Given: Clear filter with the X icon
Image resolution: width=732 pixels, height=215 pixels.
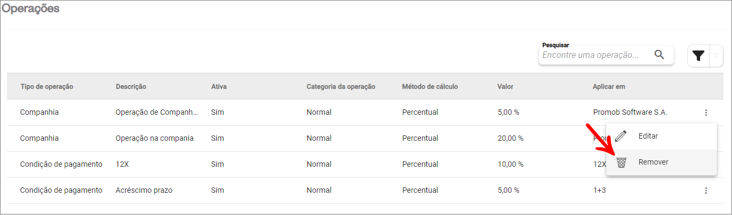Looking at the screenshot, I should [x=716, y=56].
